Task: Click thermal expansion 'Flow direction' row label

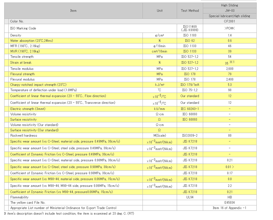Action: point(58,96)
